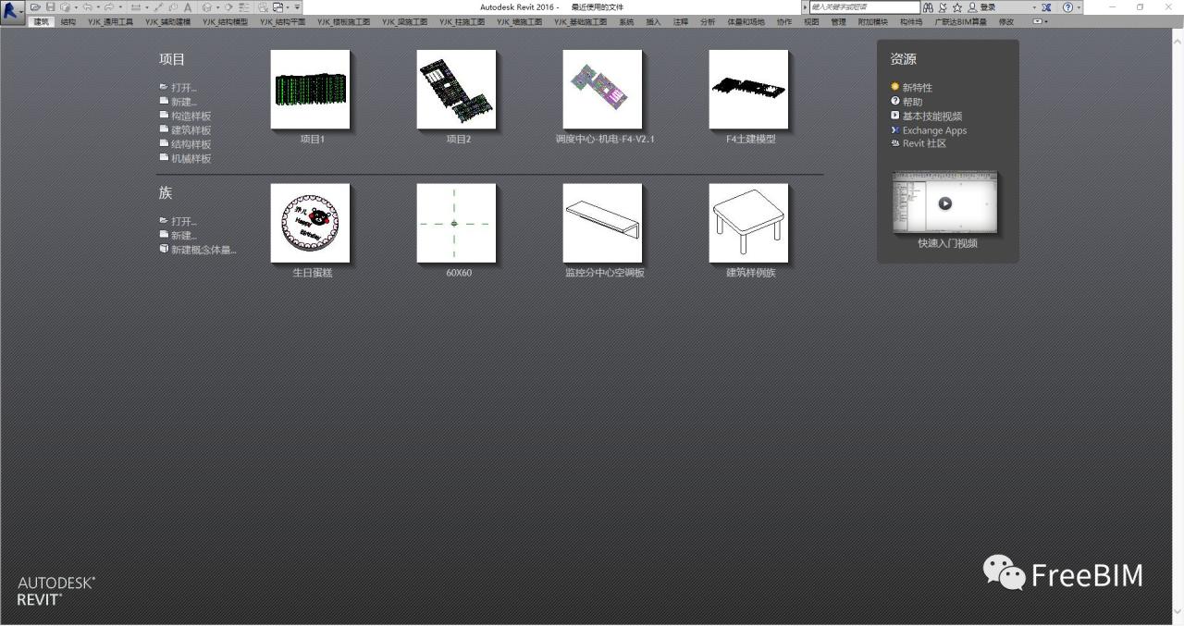
Task: Click the Switch Windows icon
Action: (x=279, y=7)
